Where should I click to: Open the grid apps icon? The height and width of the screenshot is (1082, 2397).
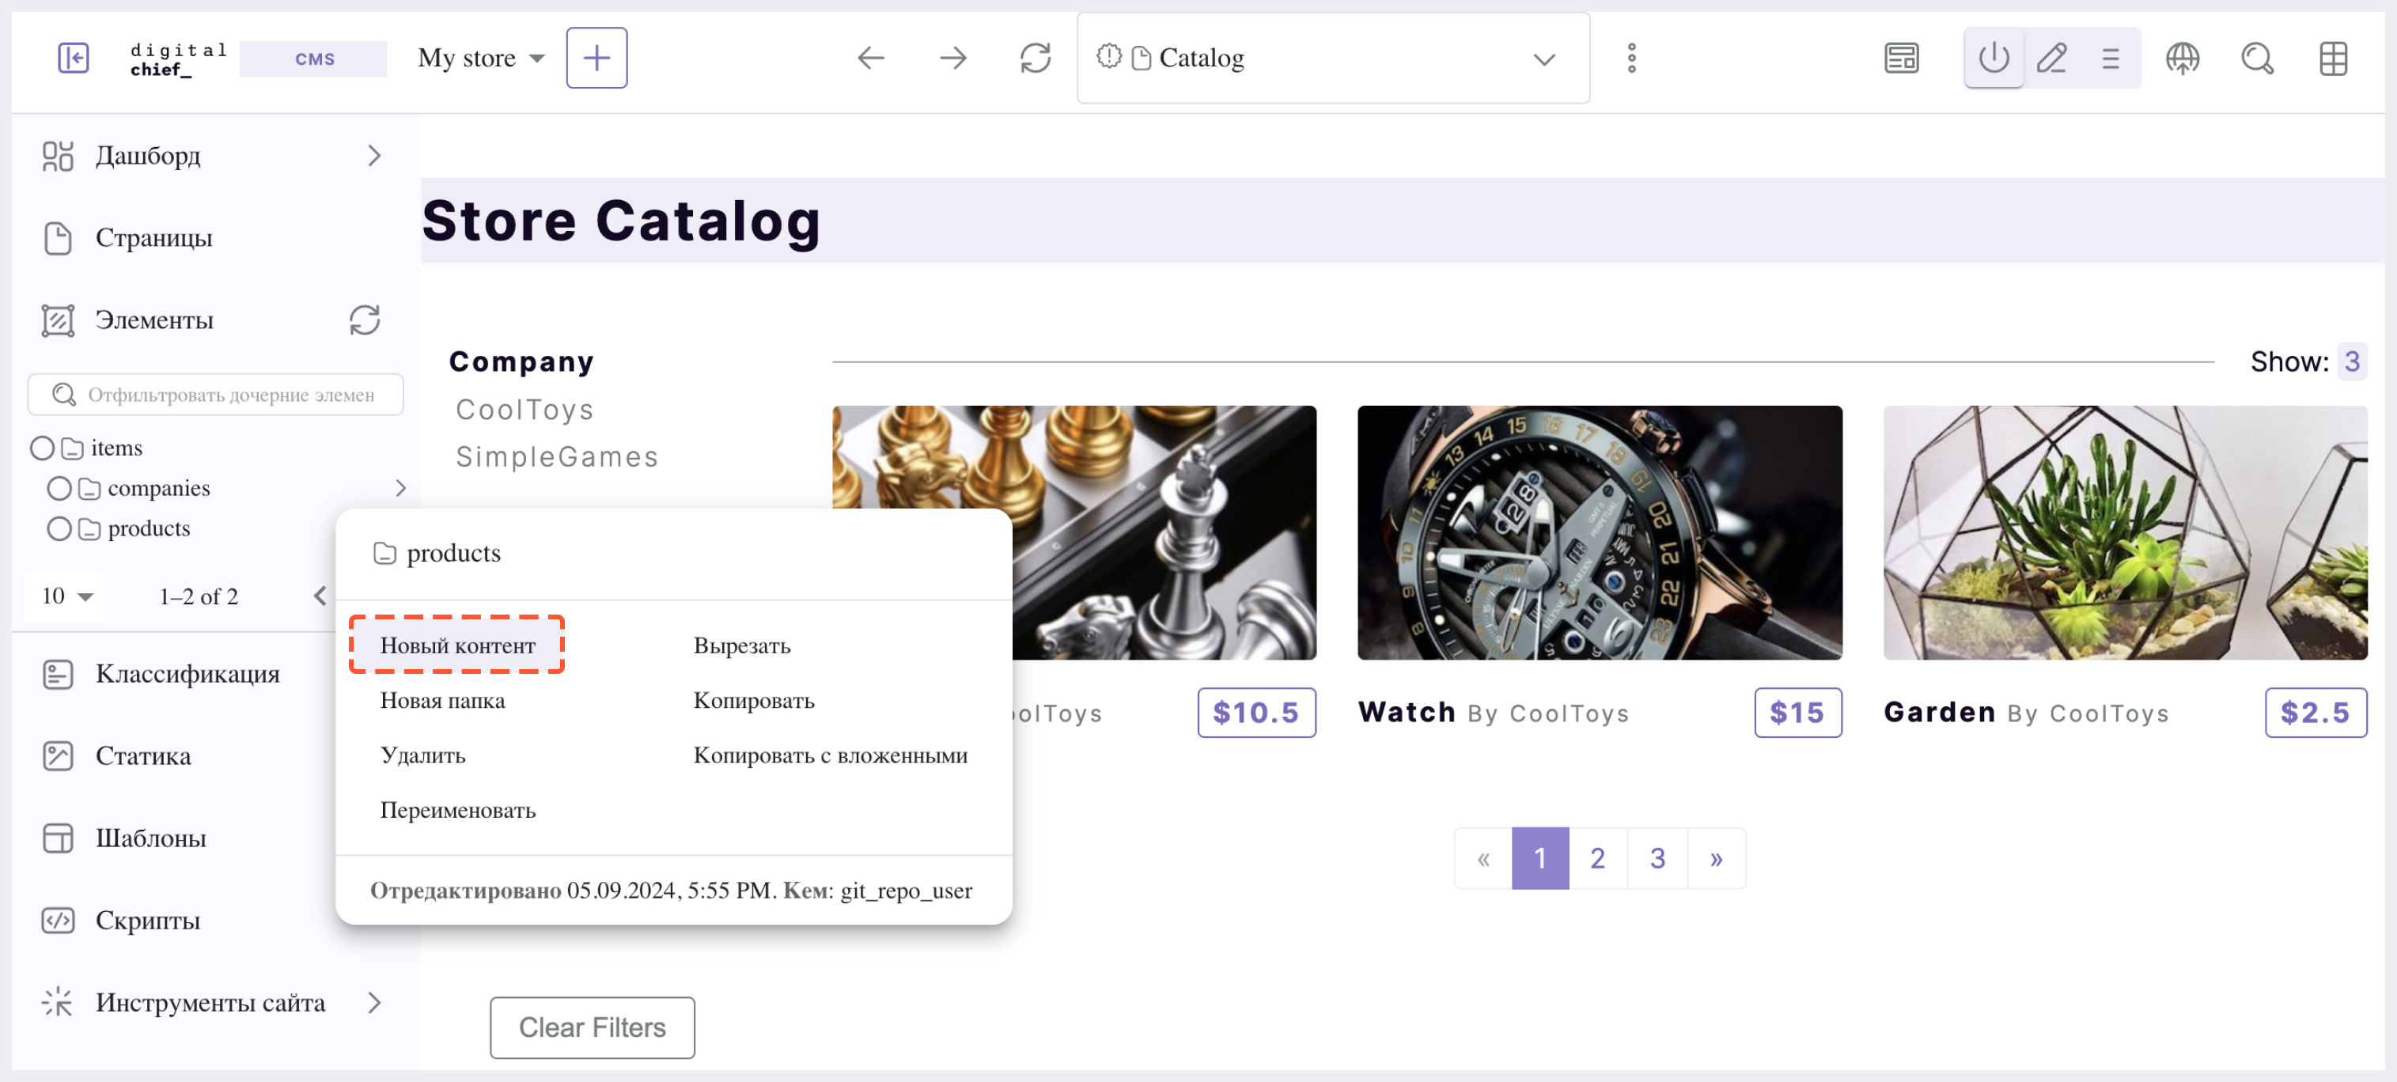[x=2333, y=59]
